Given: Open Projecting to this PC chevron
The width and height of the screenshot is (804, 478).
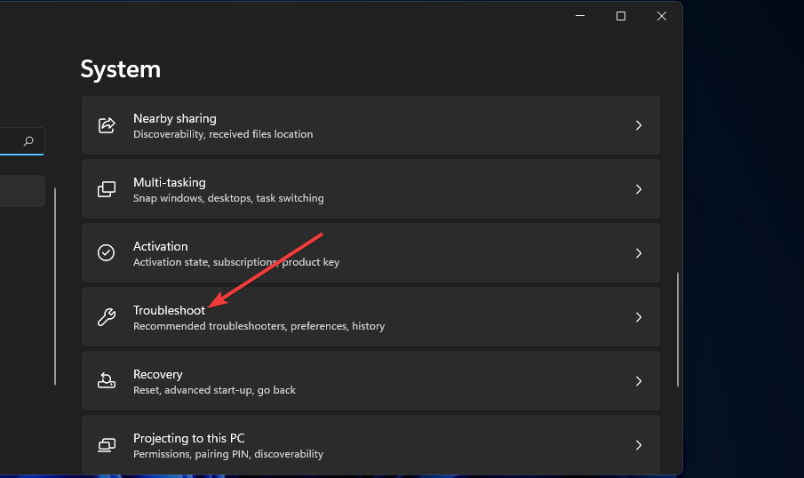Looking at the screenshot, I should tap(638, 445).
